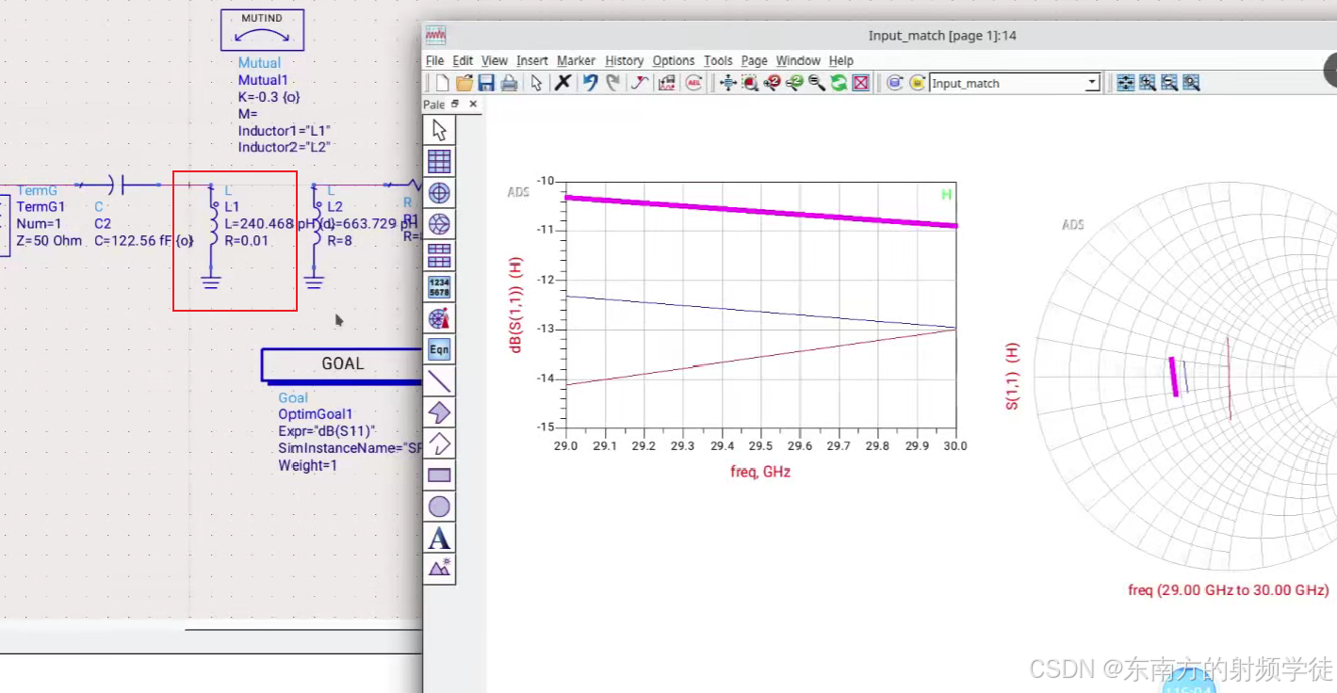
Task: Click the view all zoom button
Action: (727, 83)
